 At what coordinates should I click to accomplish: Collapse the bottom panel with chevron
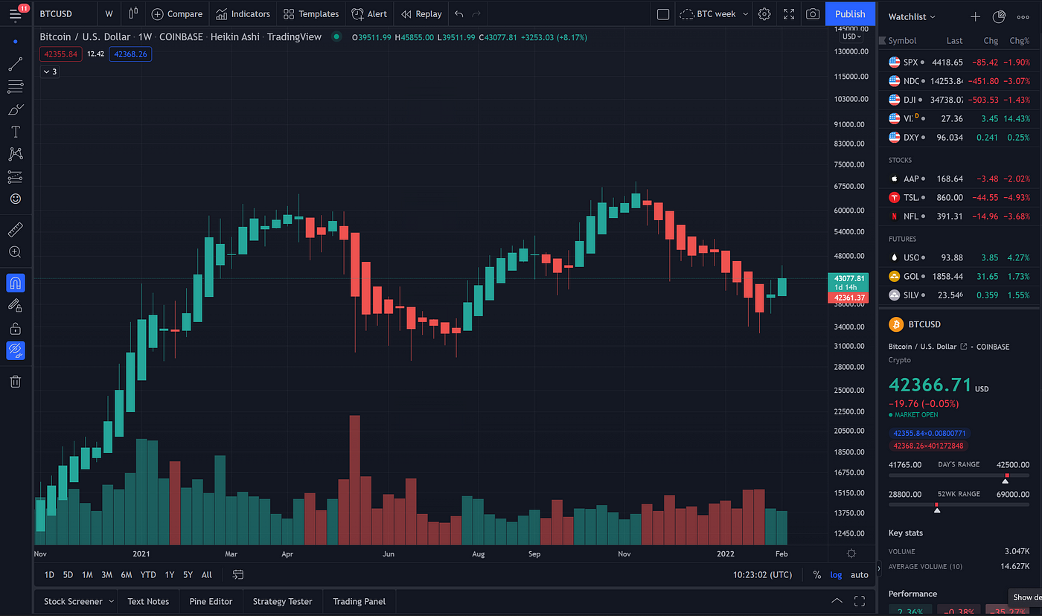837,601
